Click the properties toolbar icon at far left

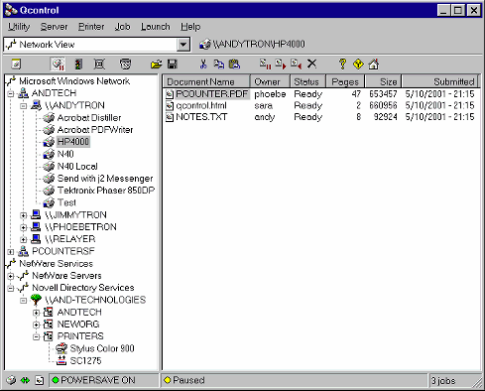pos(16,65)
